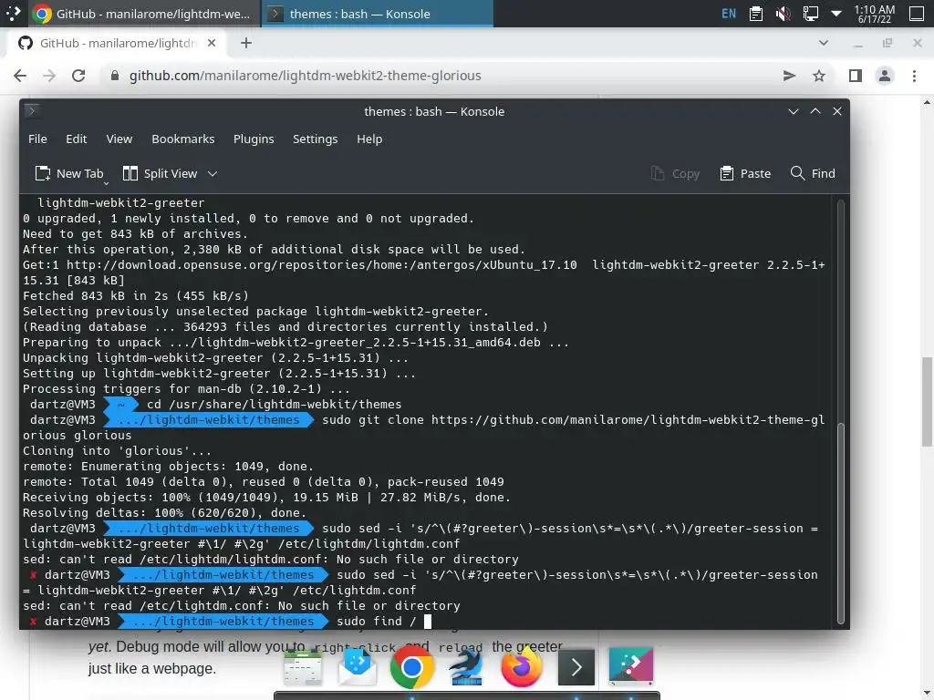Click Konsole window menu icon in titlebar

point(32,110)
